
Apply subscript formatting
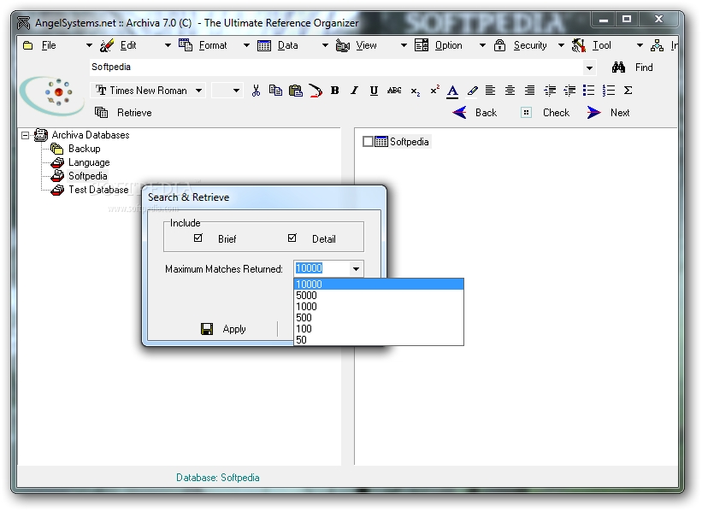(415, 91)
